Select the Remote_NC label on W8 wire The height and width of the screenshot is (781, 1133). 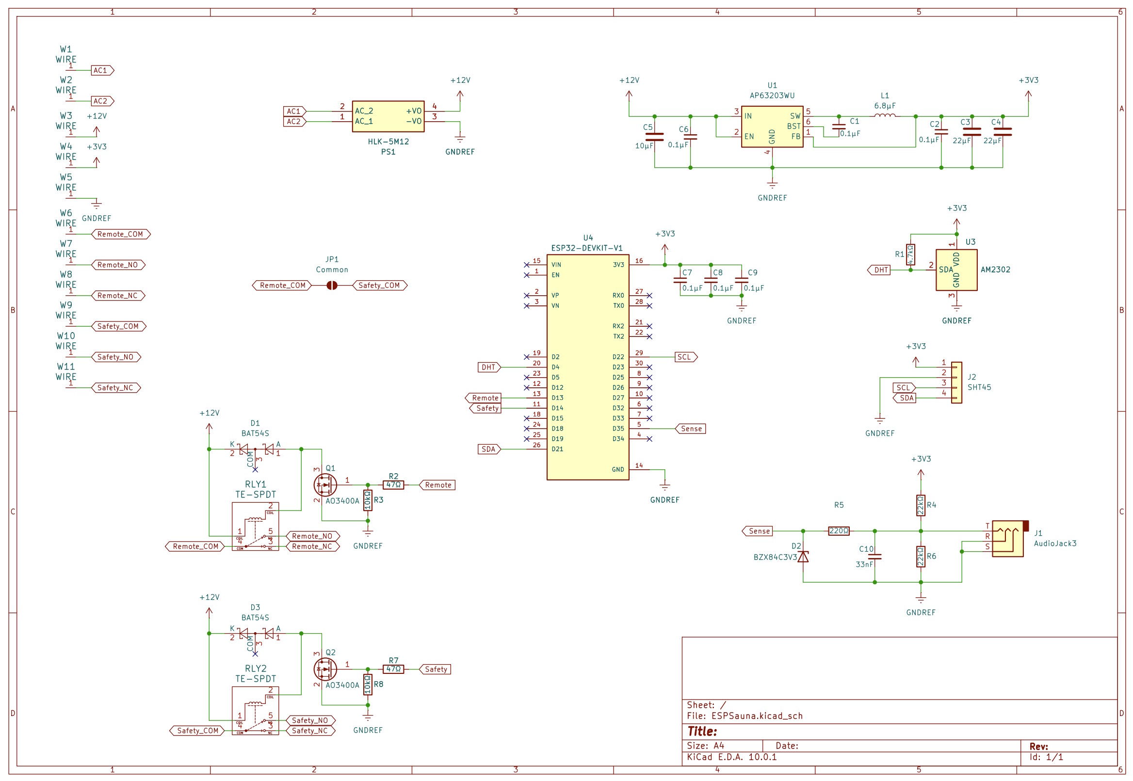[x=118, y=296]
